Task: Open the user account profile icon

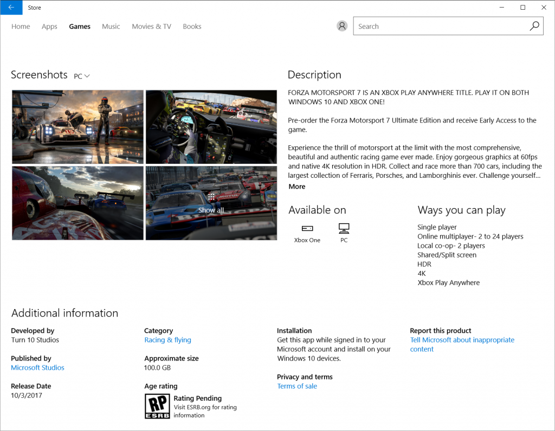Action: [342, 26]
